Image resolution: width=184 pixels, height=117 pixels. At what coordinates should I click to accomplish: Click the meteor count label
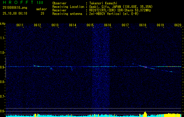42,9
